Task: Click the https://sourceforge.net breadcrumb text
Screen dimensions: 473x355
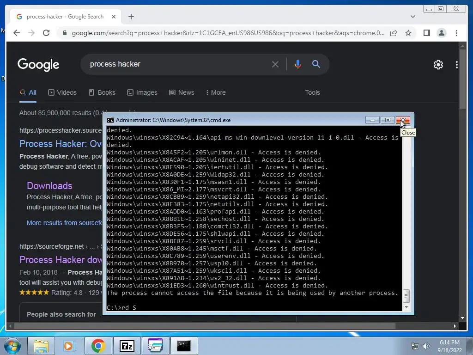Action: tap(52, 246)
